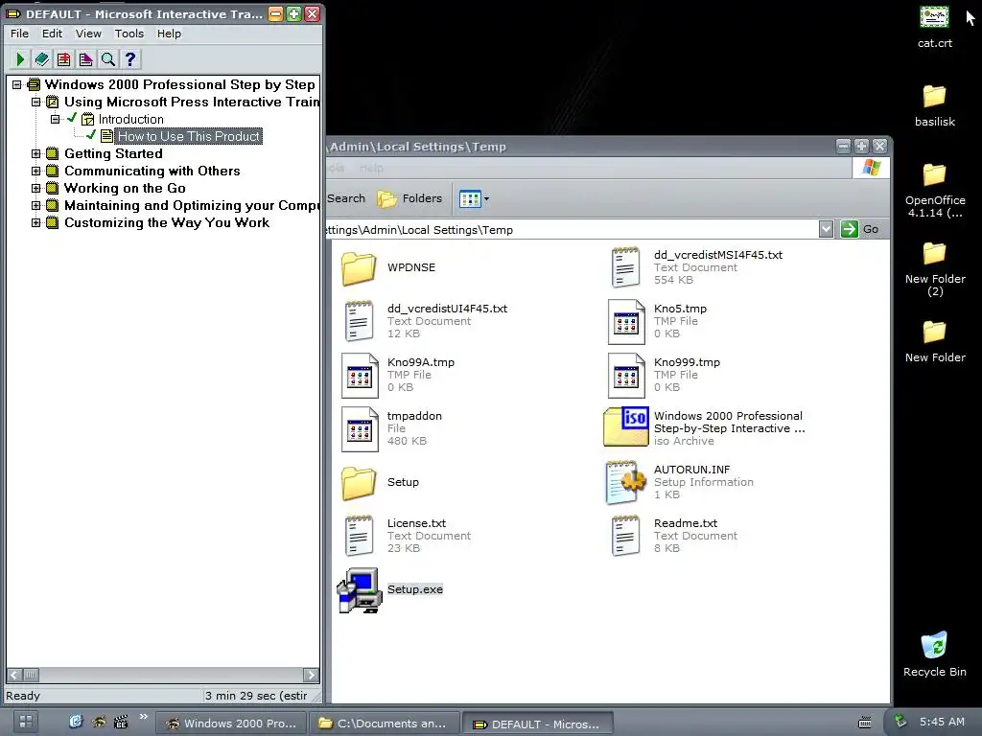Open the File menu
The height and width of the screenshot is (736, 982).
point(19,34)
